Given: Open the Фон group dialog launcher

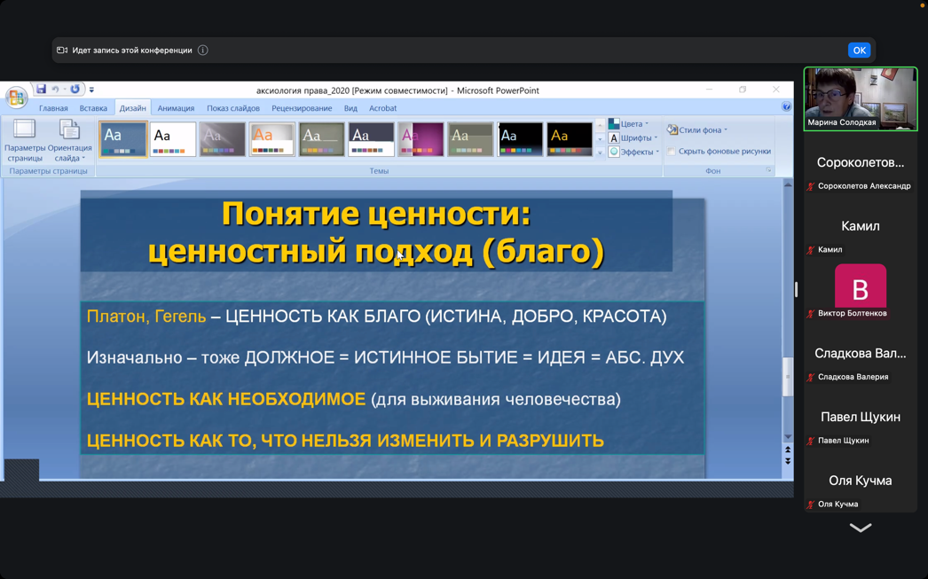Looking at the screenshot, I should [769, 170].
